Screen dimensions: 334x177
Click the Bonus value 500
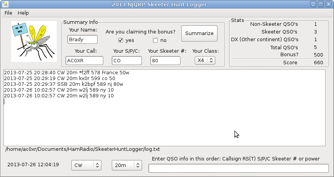tap(319, 55)
